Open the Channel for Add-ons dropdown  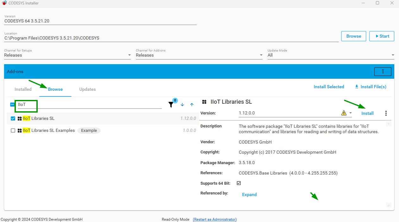[261, 55]
